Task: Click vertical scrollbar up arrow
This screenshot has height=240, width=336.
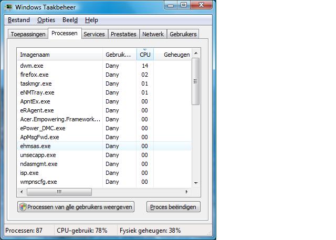Action: (196, 53)
